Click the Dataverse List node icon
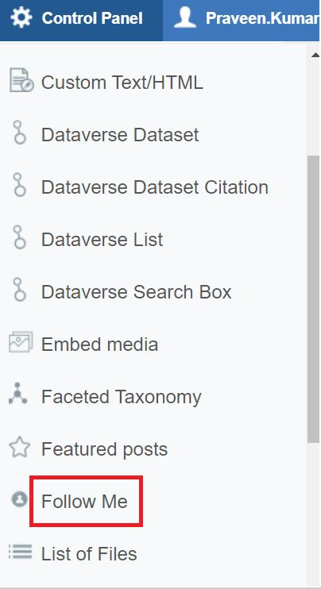The image size is (321, 589). pyautogui.click(x=19, y=237)
